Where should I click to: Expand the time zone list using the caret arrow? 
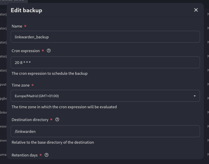pos(195,96)
